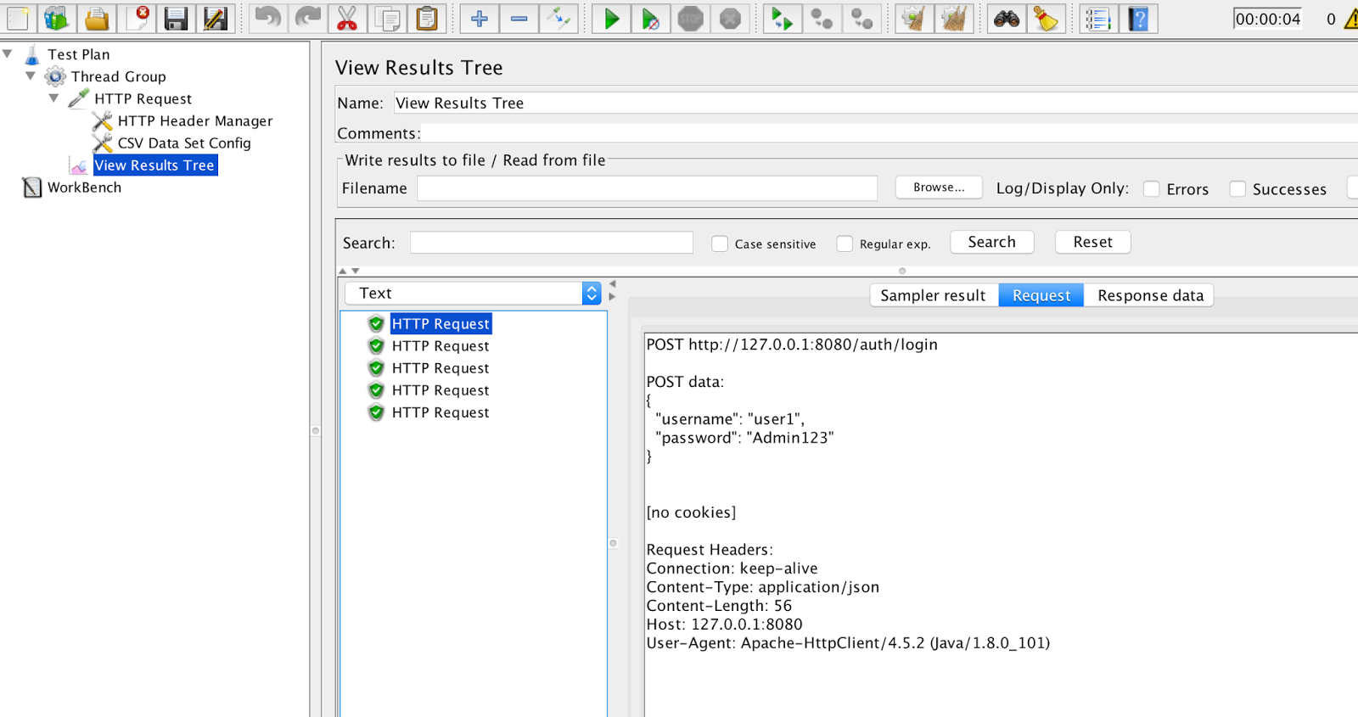Switch to the Sampler result tab
1358x717 pixels.
pyautogui.click(x=934, y=295)
